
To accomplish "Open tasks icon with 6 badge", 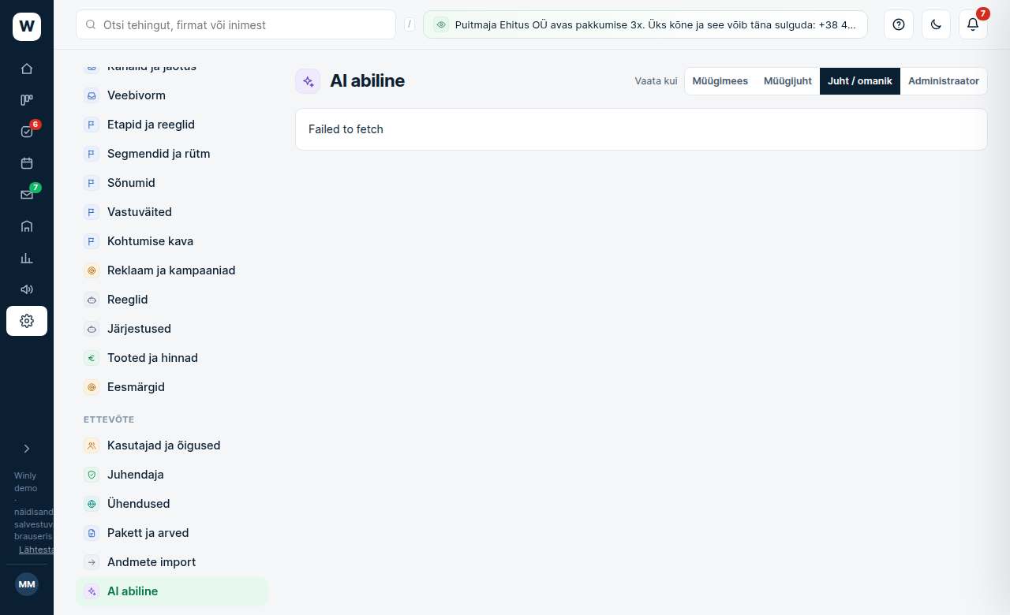I will [x=27, y=132].
